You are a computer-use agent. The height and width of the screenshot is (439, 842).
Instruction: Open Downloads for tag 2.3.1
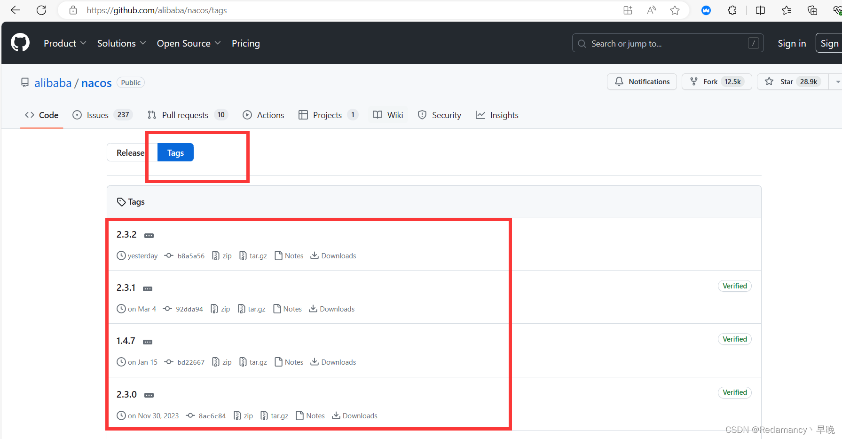pyautogui.click(x=332, y=309)
